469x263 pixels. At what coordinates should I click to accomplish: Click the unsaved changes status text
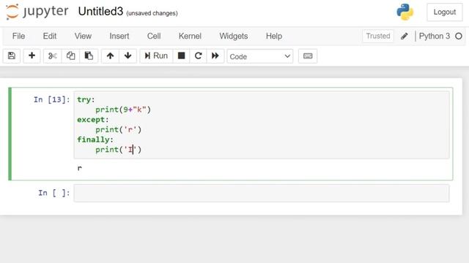152,13
